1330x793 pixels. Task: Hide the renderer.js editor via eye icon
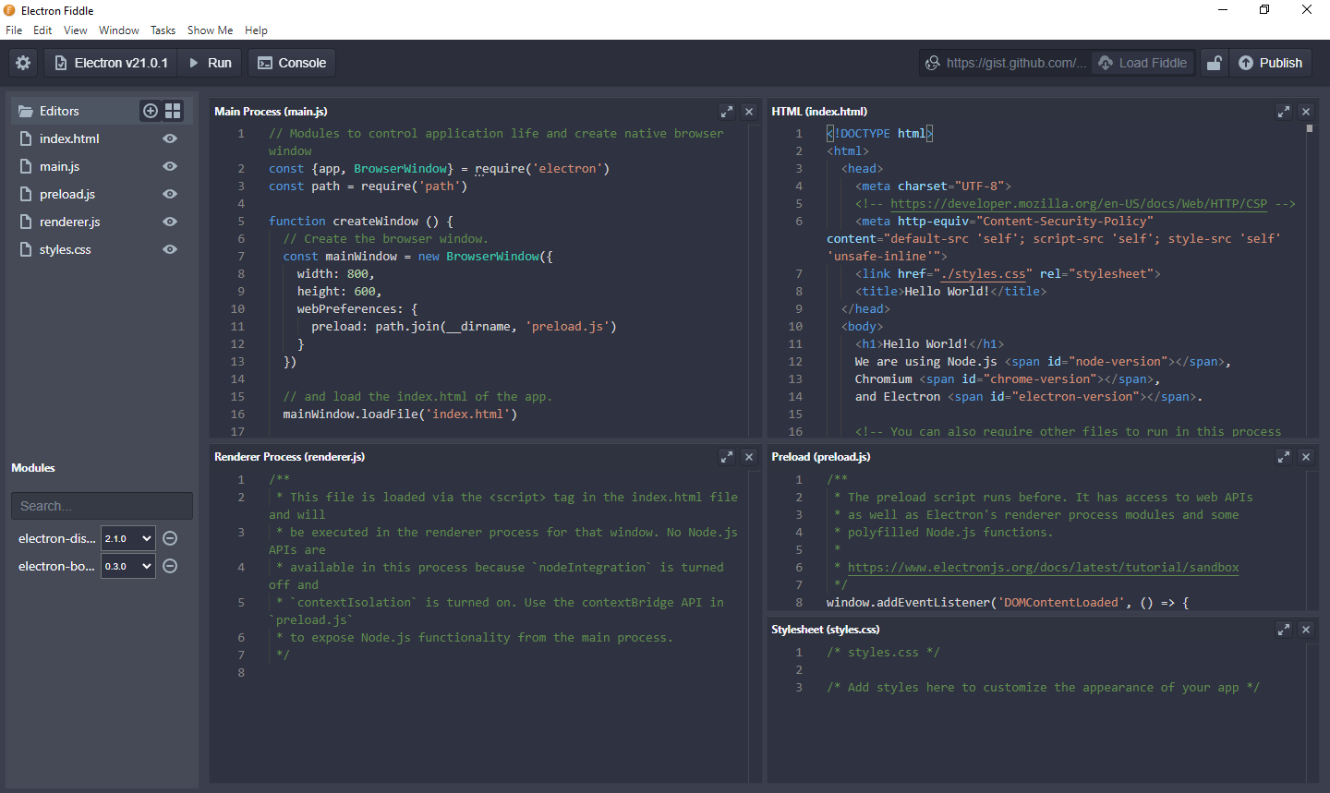click(x=170, y=222)
